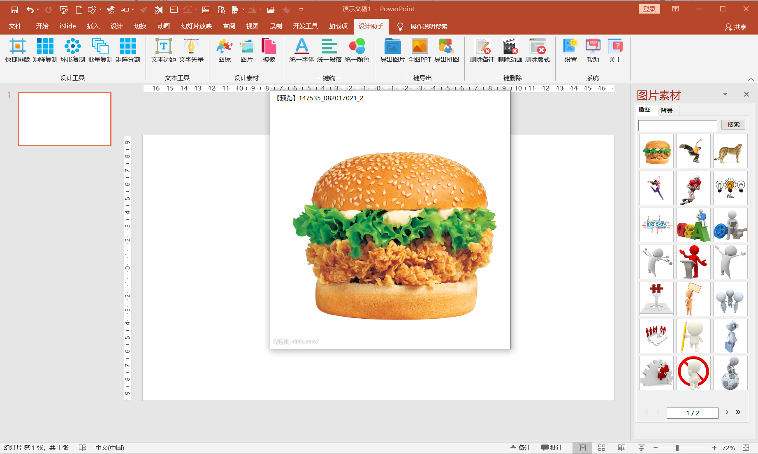Image resolution: width=758 pixels, height=454 pixels.
Task: Click the 搜索 button in picture pane
Action: point(733,125)
